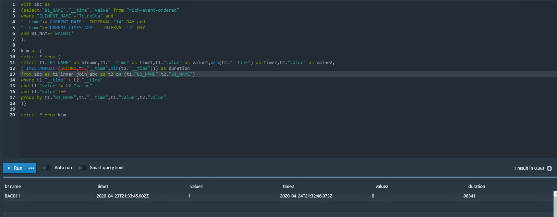Click the value1 column header
Image resolution: width=557 pixels, height=217 pixels.
pyautogui.click(x=196, y=186)
